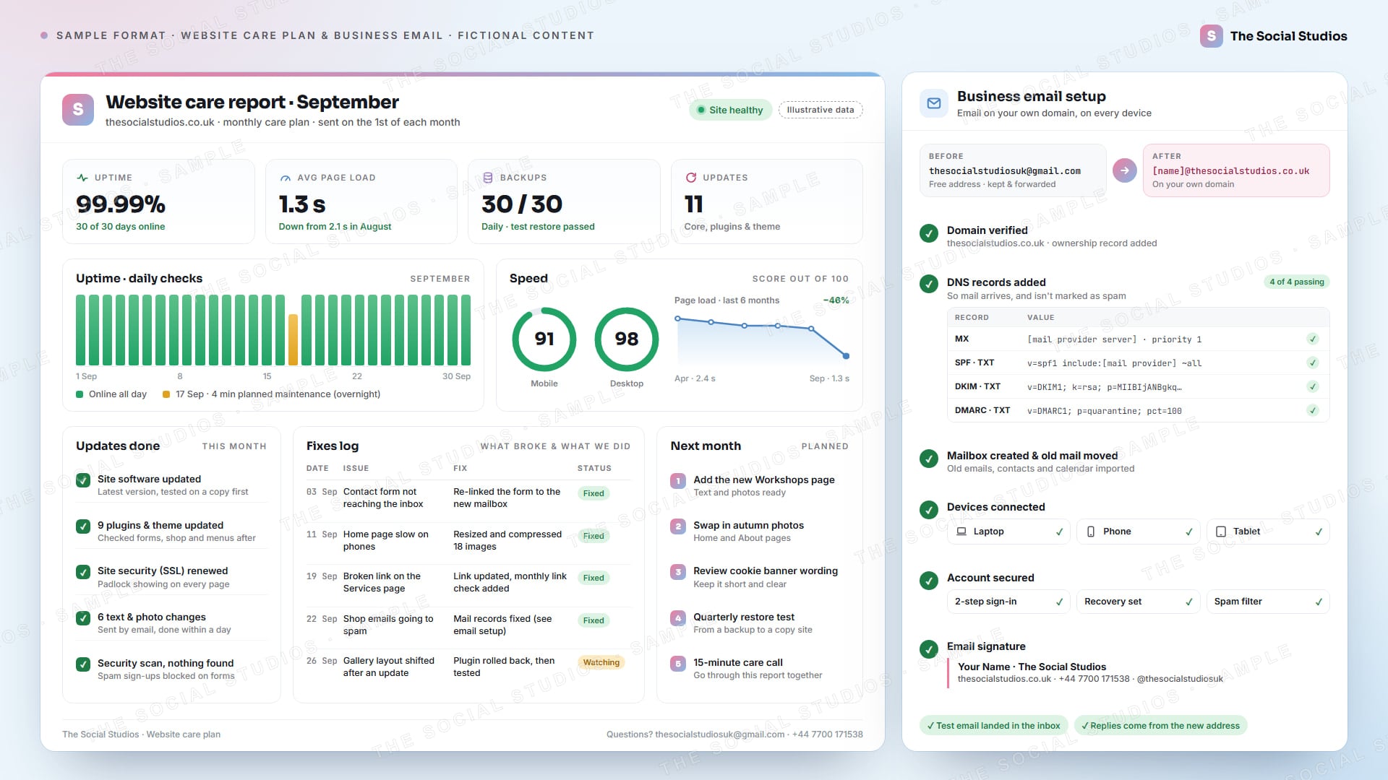The width and height of the screenshot is (1388, 780).
Task: Click the Updates refresh icon
Action: tap(691, 178)
